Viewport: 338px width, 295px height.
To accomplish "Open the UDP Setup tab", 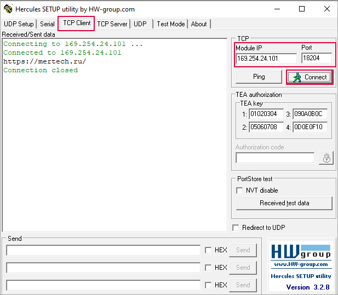I will coord(19,24).
